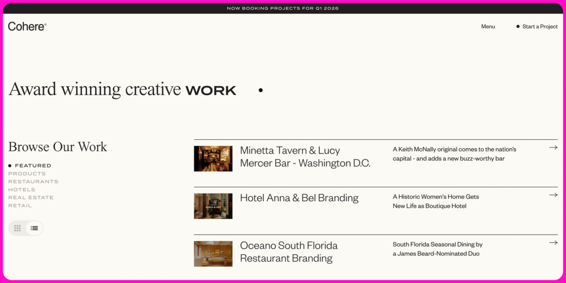
Task: Filter work by Retail
Action: click(x=20, y=206)
